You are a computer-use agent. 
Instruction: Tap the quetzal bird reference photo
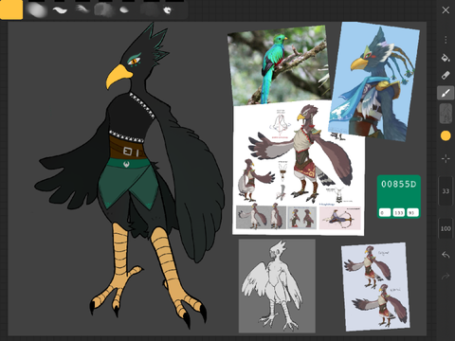click(x=280, y=65)
